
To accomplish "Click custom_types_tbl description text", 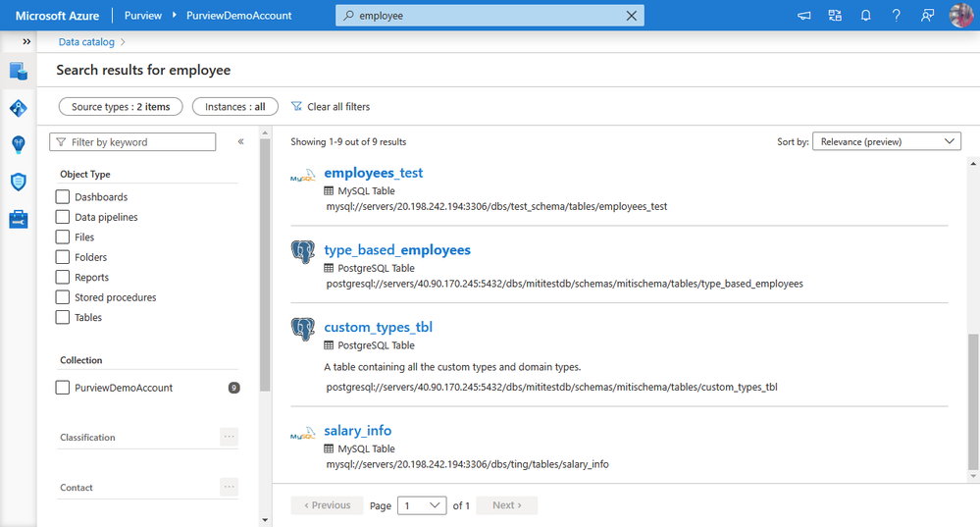I will [452, 367].
